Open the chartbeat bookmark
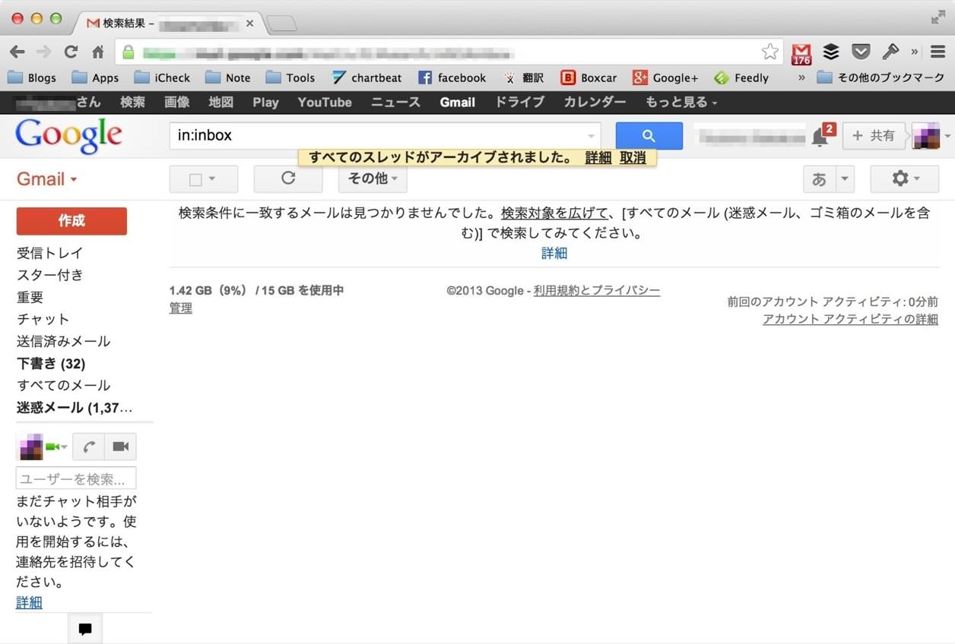 click(x=366, y=77)
